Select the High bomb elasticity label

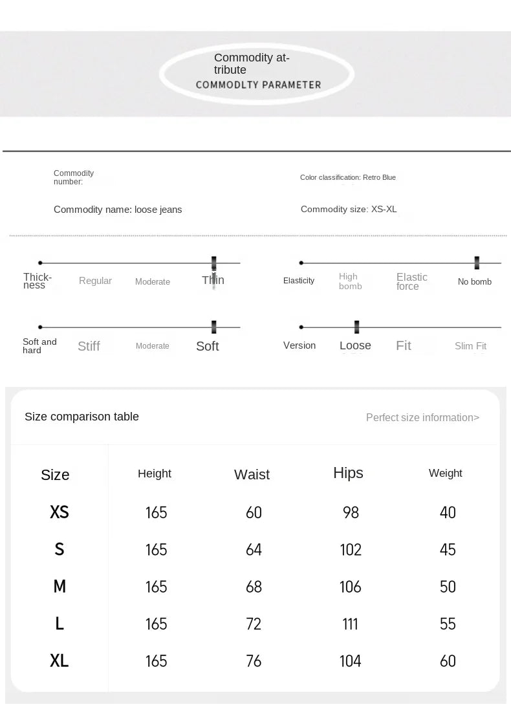tap(351, 281)
